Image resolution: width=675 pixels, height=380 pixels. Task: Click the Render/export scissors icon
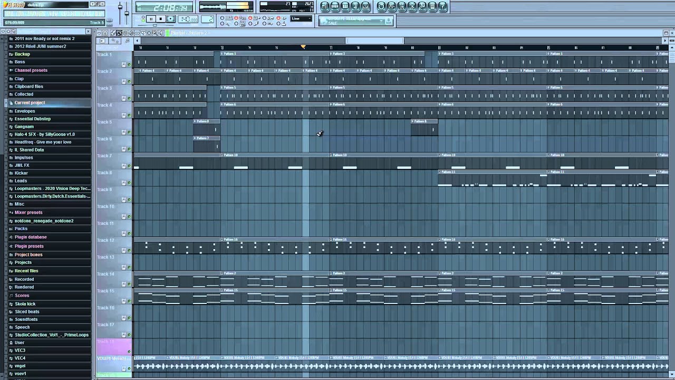point(412,6)
